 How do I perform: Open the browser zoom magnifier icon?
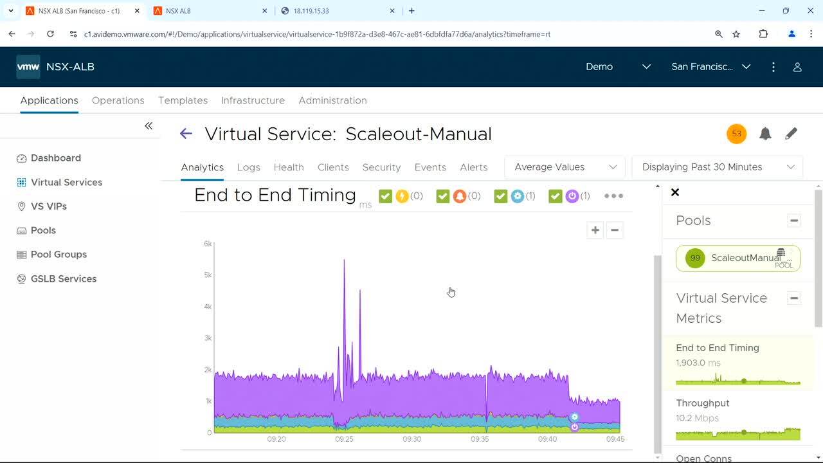pos(719,34)
